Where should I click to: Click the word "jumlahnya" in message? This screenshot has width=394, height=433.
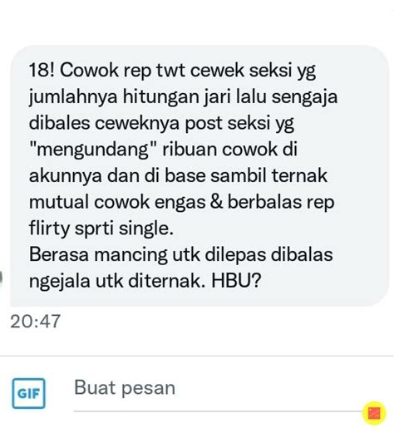tap(73, 97)
